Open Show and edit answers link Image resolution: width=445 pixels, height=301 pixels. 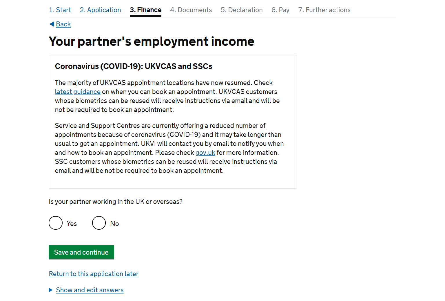tap(90, 290)
